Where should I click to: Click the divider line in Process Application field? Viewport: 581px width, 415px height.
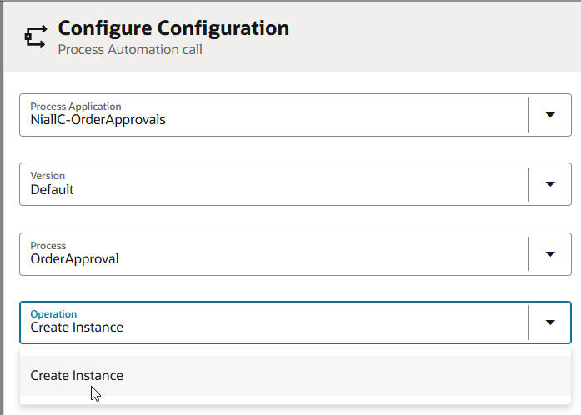528,115
